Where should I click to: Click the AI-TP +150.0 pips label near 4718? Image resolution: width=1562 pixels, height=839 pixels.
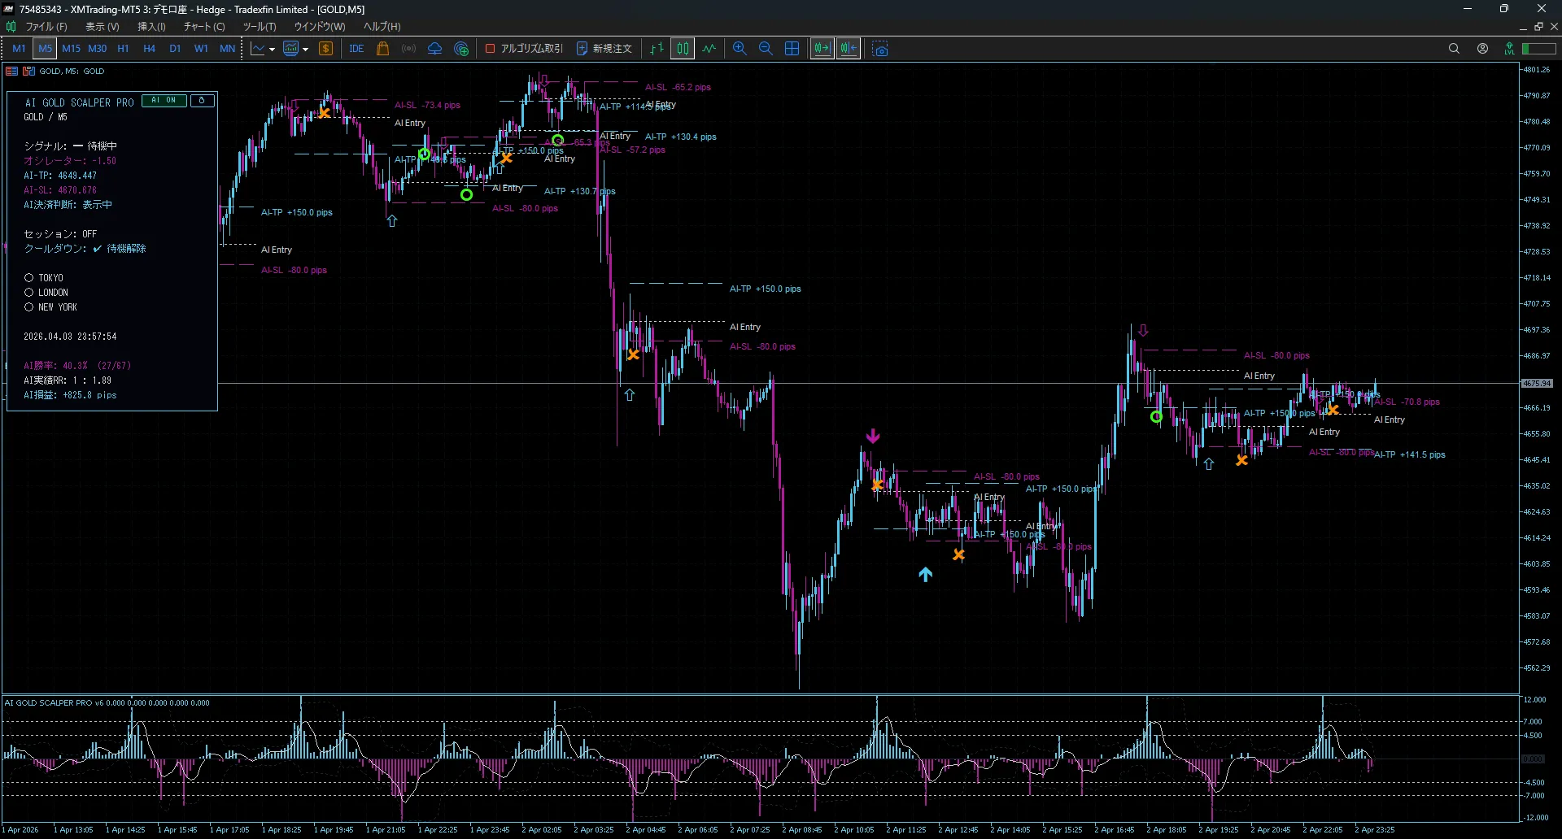coord(766,289)
